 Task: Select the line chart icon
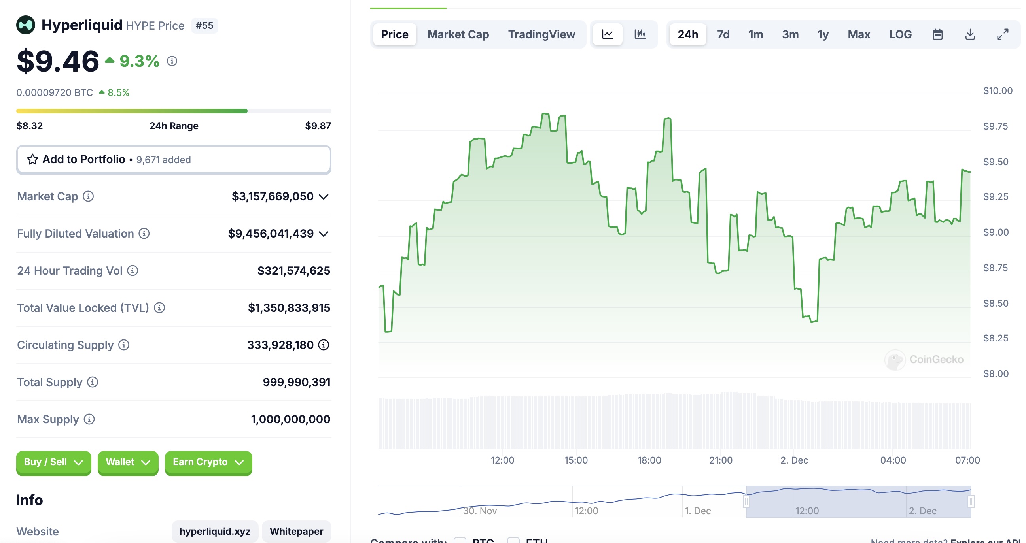[608, 34]
